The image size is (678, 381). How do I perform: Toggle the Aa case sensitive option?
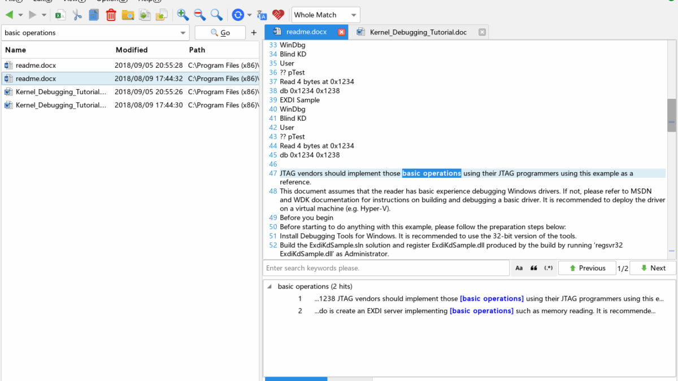[519, 268]
